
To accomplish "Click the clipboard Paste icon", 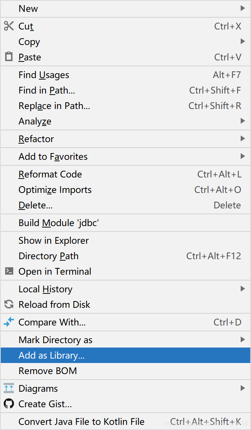I will 8,57.
